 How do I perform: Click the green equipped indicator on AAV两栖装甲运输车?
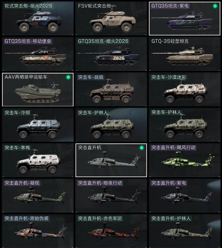click(x=68, y=77)
